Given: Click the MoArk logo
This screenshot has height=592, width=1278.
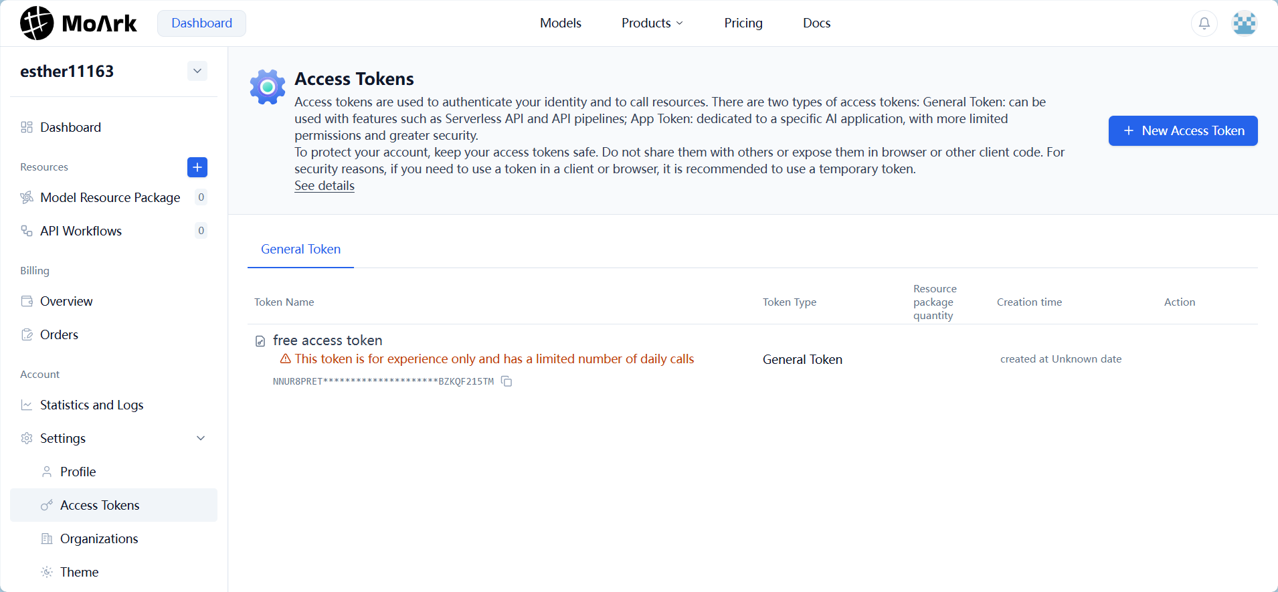Looking at the screenshot, I should (x=78, y=23).
